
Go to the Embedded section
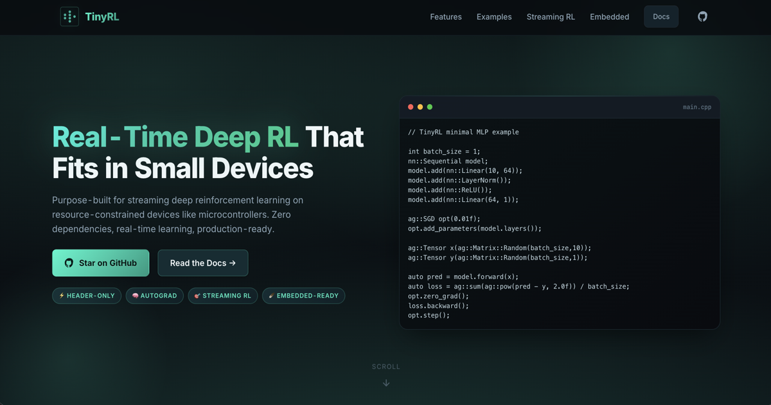610,17
